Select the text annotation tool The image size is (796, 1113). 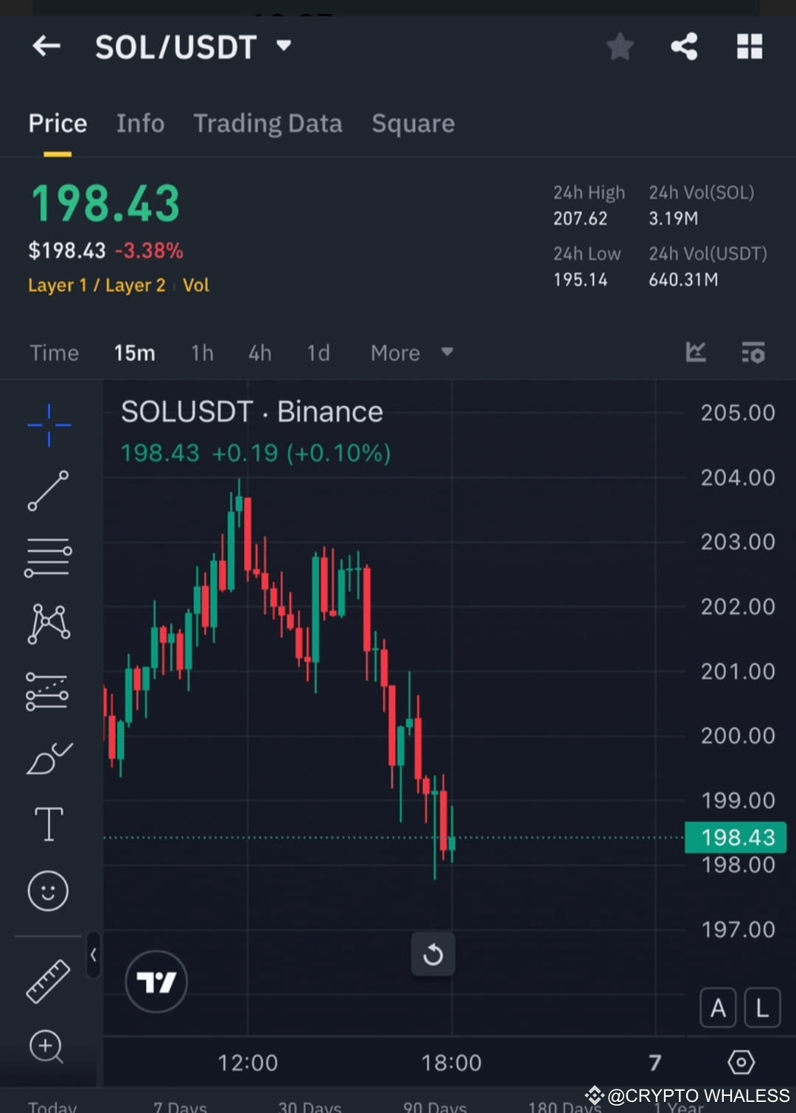48,824
